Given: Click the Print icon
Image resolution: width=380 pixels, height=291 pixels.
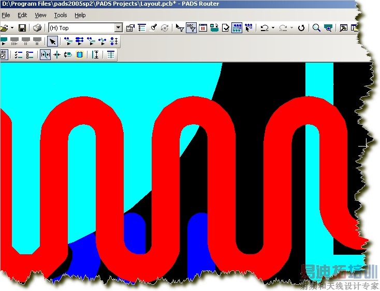Looking at the screenshot, I should (37, 28).
